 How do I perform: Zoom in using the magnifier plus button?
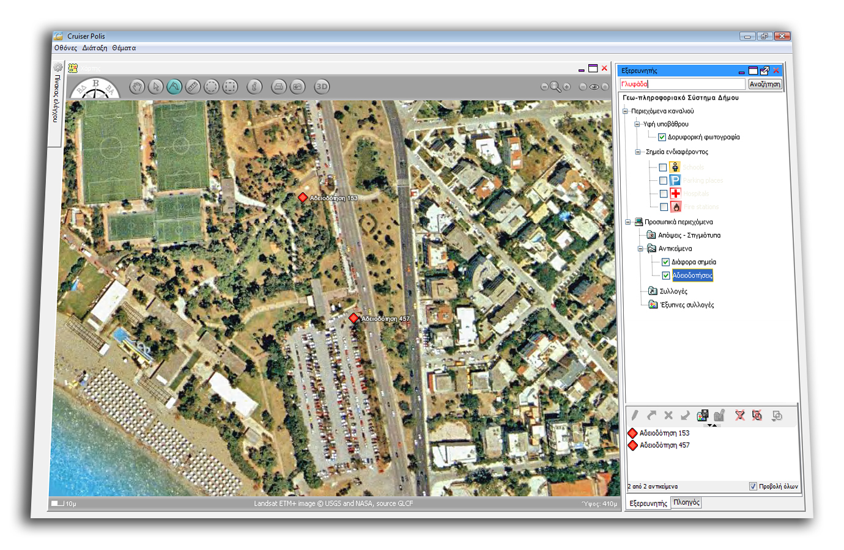[567, 87]
